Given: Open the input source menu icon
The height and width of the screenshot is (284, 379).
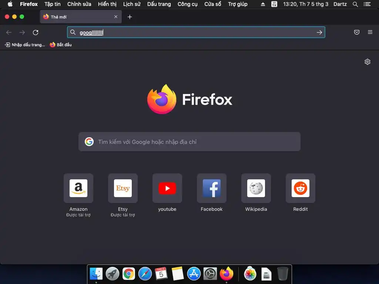Looking at the screenshot, I should click(274, 4).
